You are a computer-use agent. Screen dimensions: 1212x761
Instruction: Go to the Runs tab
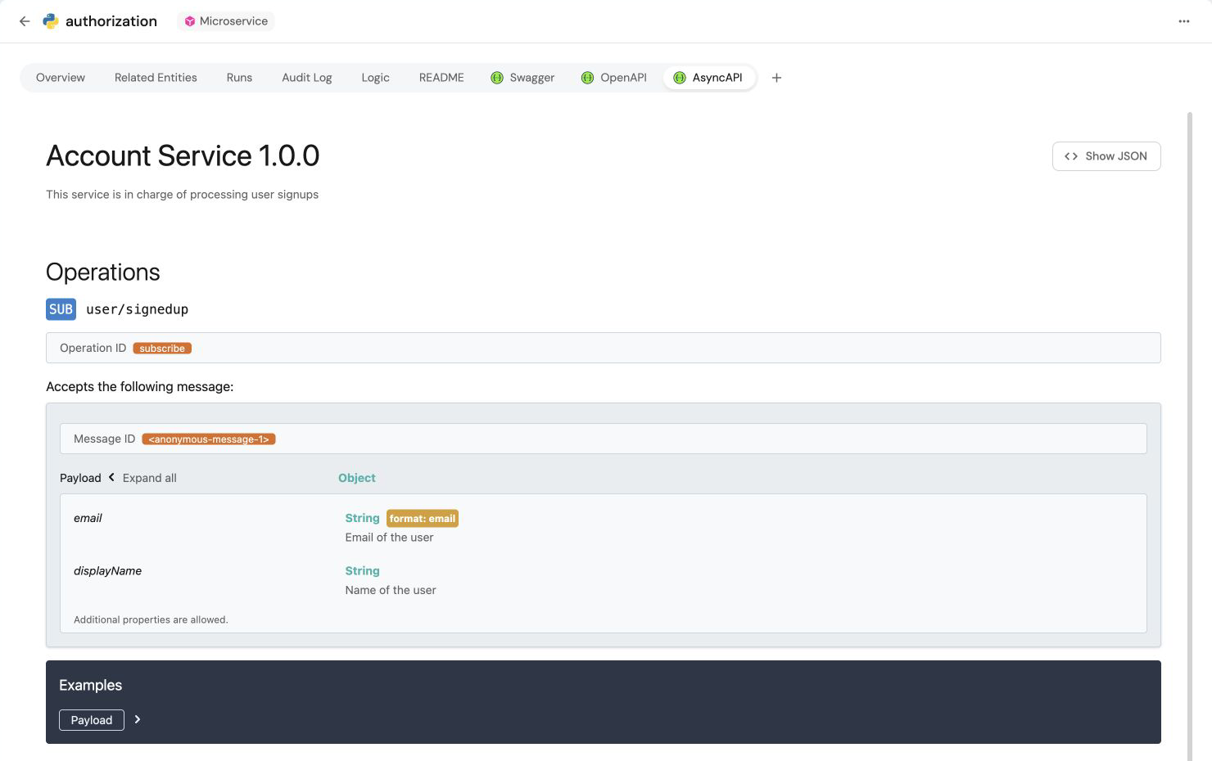pyautogui.click(x=239, y=78)
